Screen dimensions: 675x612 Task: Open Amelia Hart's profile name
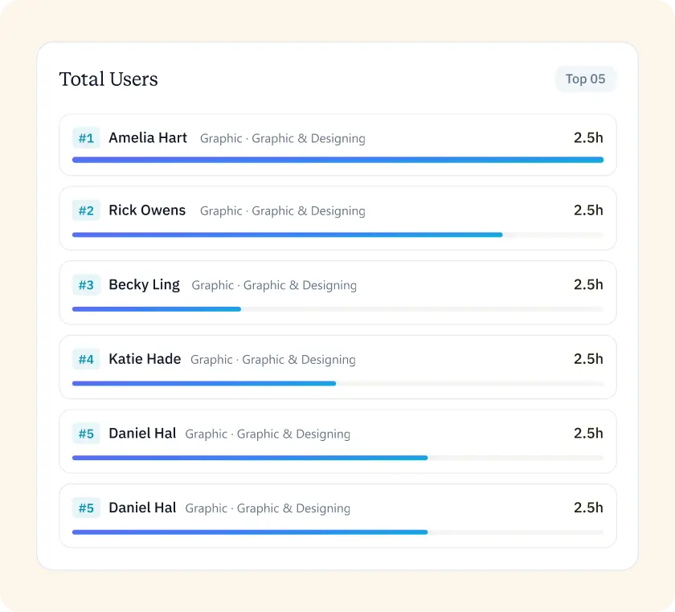click(148, 137)
